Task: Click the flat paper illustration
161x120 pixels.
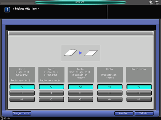Action: tap(91, 53)
